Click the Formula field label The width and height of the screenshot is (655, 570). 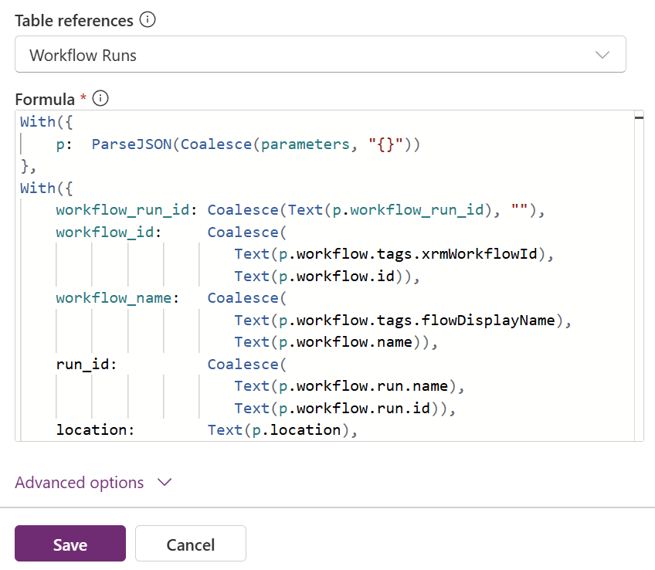[45, 100]
